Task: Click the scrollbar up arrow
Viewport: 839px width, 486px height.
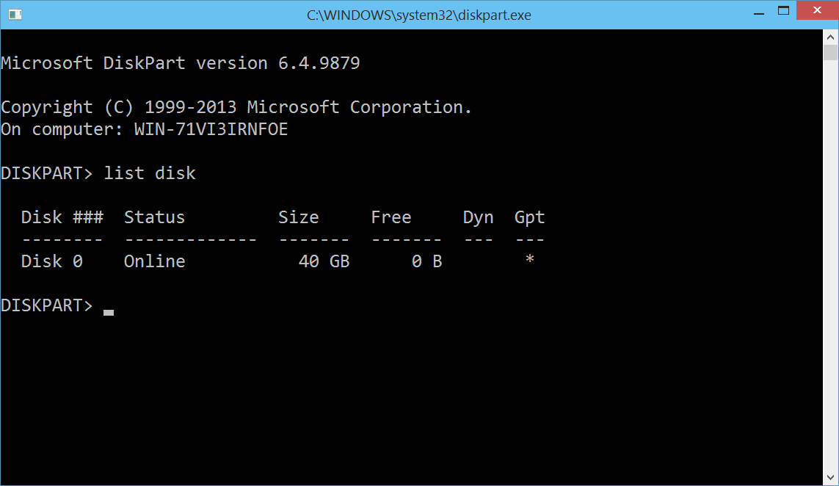Action: tap(830, 37)
